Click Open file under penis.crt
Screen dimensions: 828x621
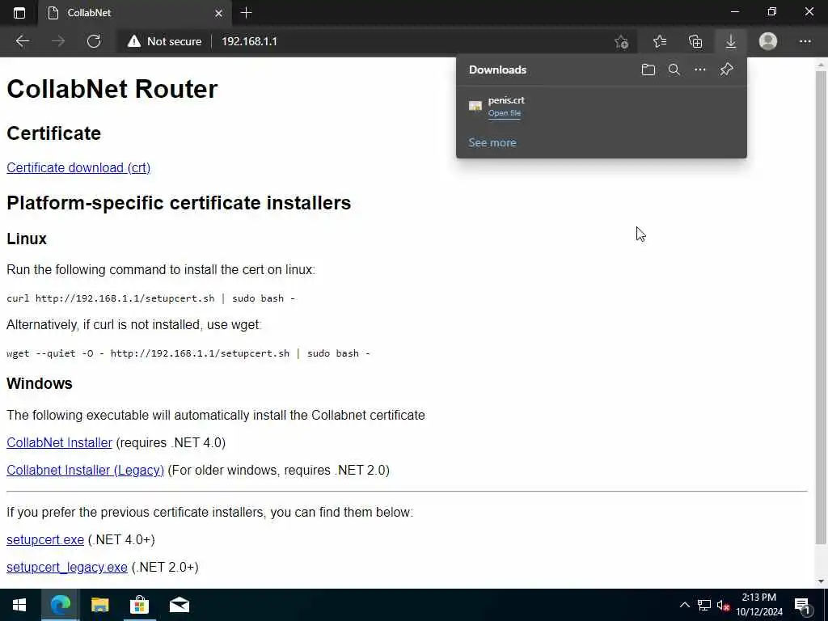coord(505,113)
